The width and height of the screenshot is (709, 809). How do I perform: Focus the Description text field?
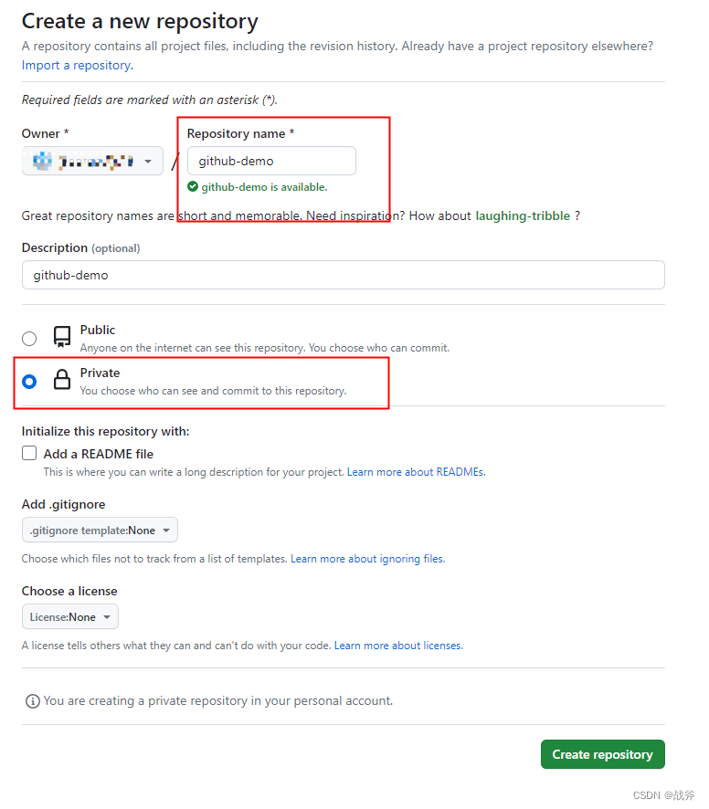(343, 275)
